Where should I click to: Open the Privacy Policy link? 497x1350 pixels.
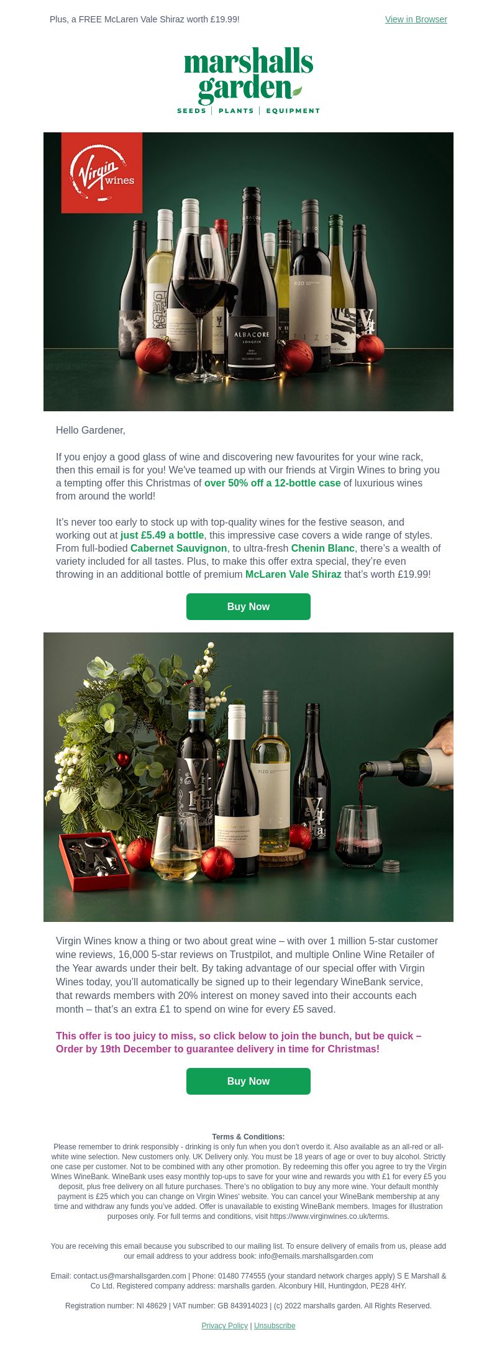click(x=224, y=1325)
